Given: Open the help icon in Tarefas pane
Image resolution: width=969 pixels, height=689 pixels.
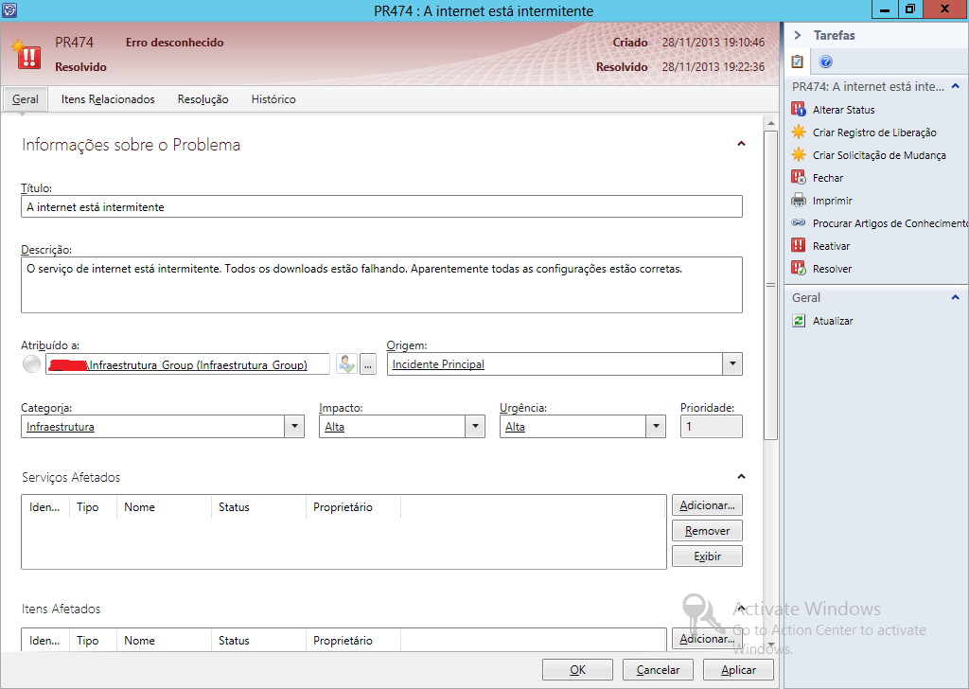Looking at the screenshot, I should pyautogui.click(x=825, y=62).
